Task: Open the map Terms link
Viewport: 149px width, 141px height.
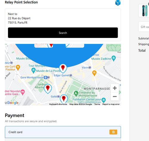Action: (97, 104)
